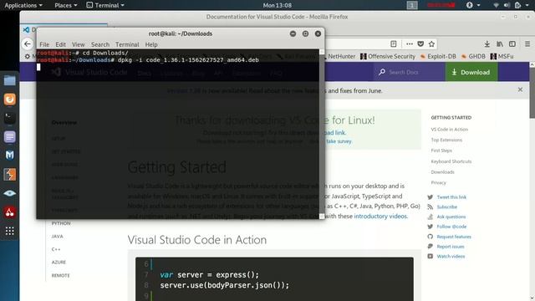This screenshot has width=535, height=301.
Task: Open terminal Search menu
Action: coord(100,44)
